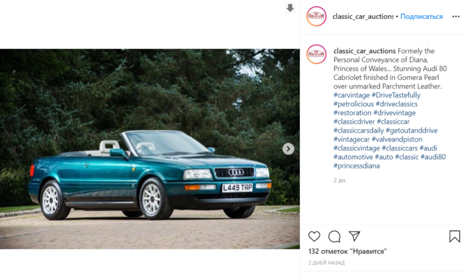
Task: Open the #audi80 hashtag
Action: click(433, 157)
